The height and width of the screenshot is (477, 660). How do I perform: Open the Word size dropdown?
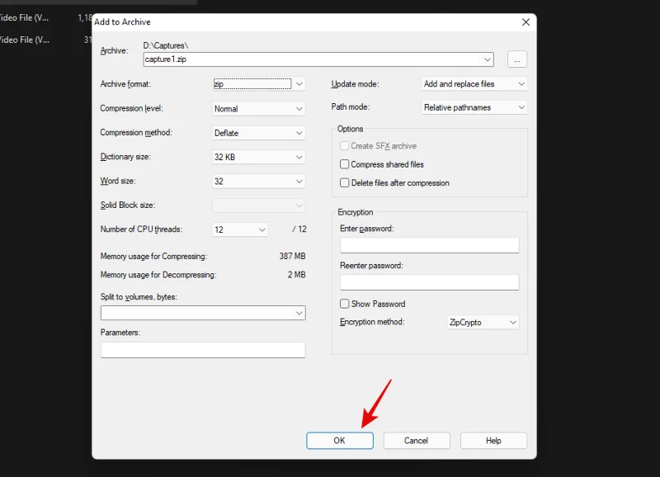[x=299, y=181]
